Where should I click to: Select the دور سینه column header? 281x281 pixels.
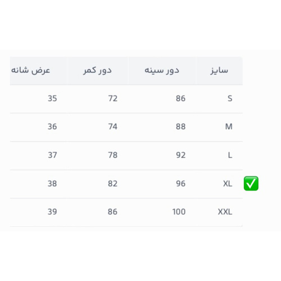(x=162, y=70)
